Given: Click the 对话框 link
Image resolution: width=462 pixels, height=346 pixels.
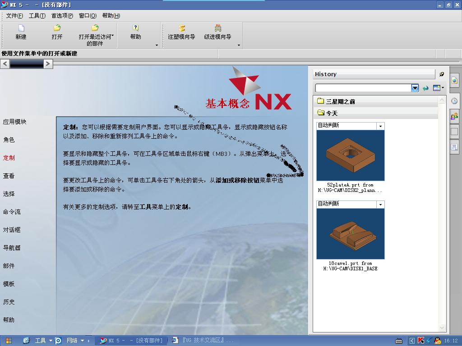Looking at the screenshot, I should (12, 230).
